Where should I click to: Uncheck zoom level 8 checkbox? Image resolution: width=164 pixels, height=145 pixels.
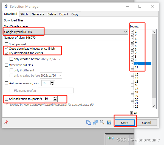[132, 57]
